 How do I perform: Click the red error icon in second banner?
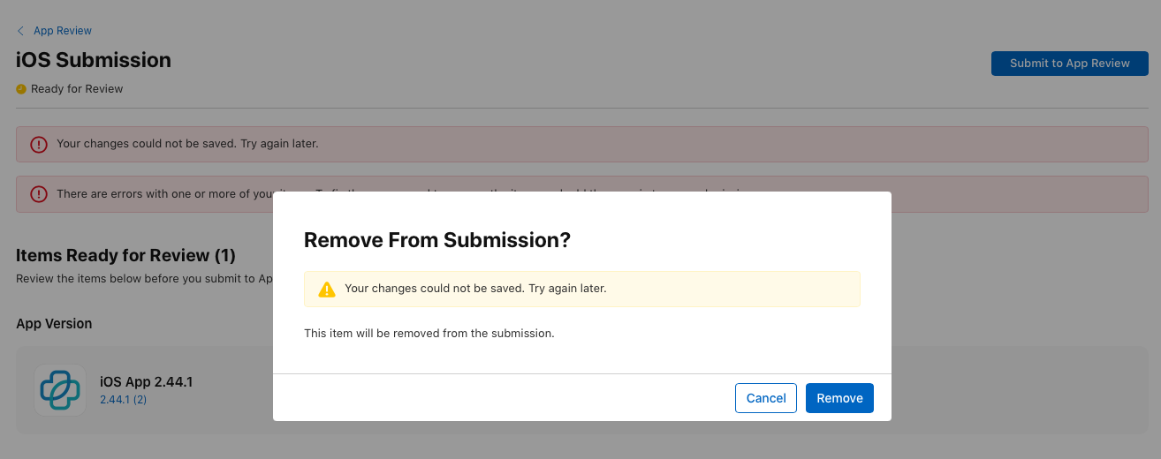tap(39, 193)
